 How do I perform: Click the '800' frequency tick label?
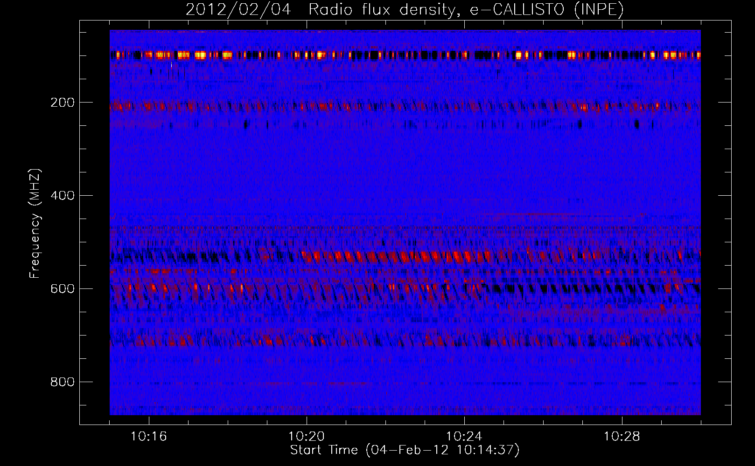point(63,382)
